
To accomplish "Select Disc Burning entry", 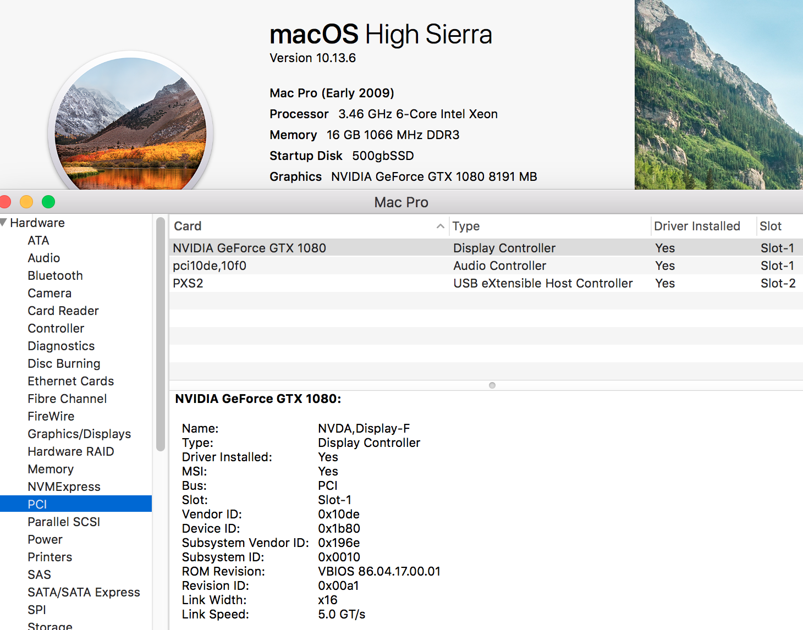I will [64, 363].
